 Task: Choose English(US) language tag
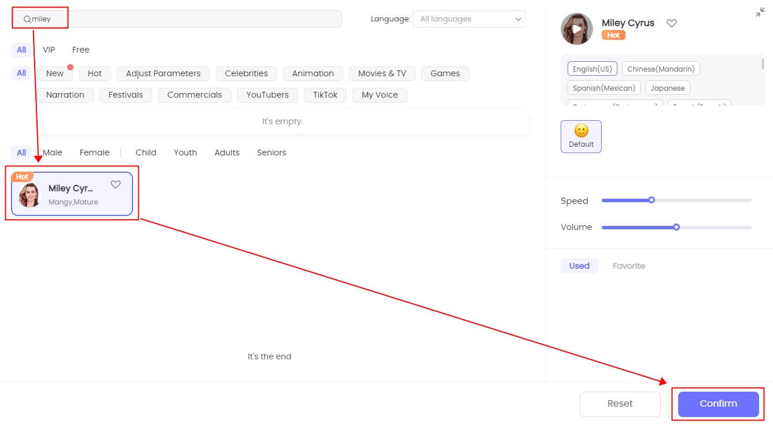592,69
